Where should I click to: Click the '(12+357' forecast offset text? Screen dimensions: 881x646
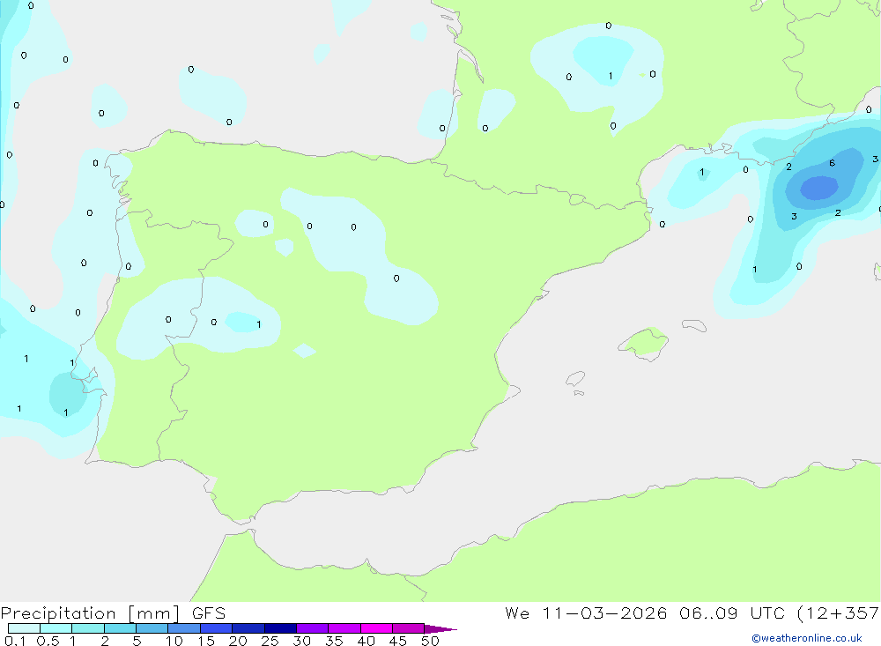click(838, 613)
